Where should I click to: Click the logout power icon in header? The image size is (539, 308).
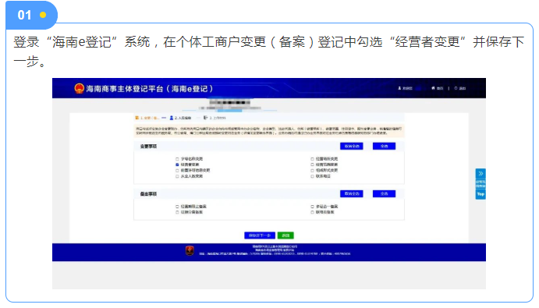click(x=456, y=88)
